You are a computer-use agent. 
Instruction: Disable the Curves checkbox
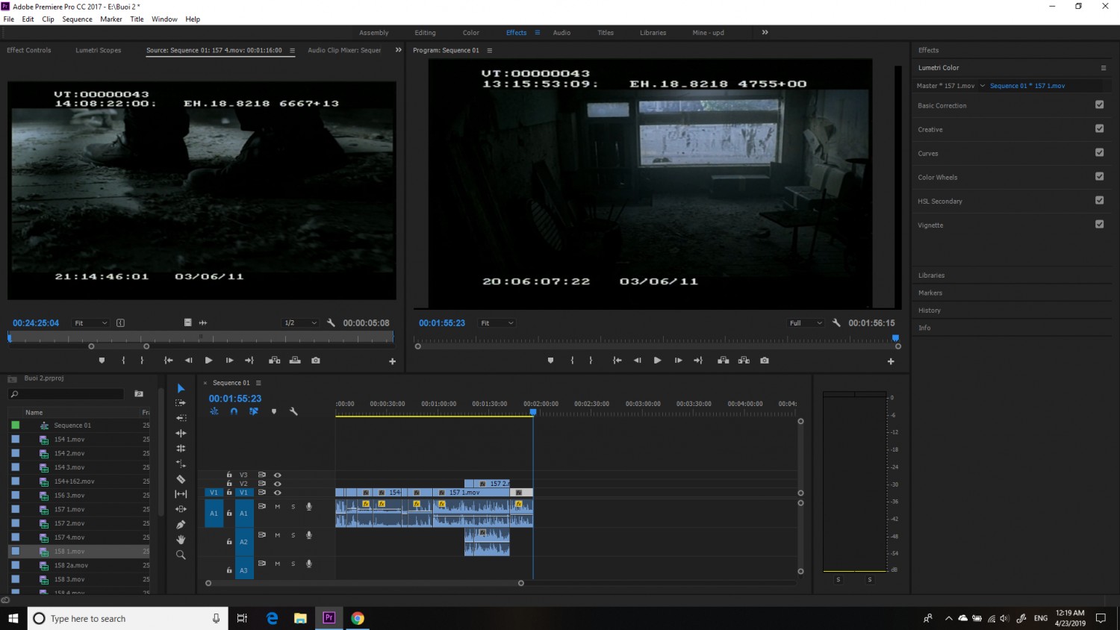1100,152
